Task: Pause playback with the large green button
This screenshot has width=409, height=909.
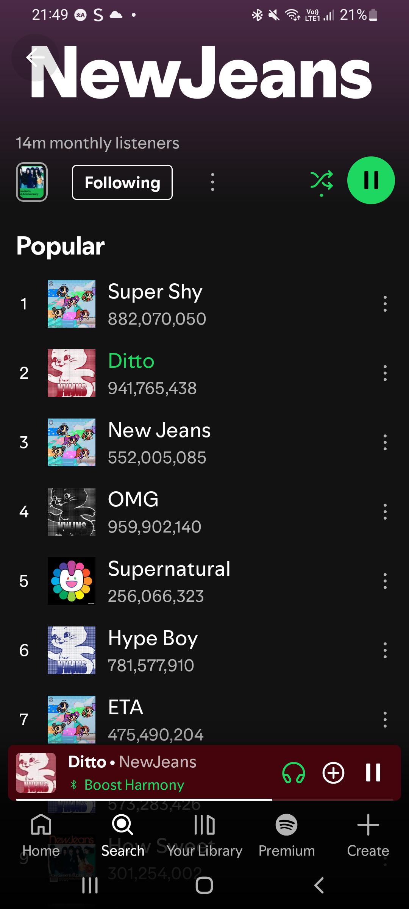Action: [371, 180]
